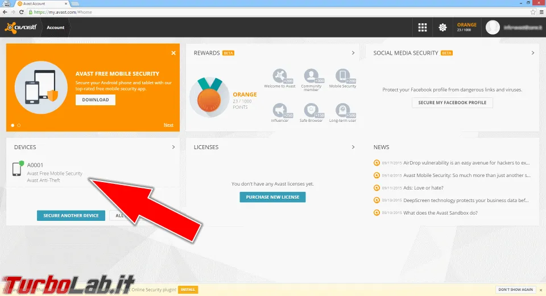Click the SOCIAL MEDIA SECURITY title
Viewport: 546px width, 296px height.
[406, 53]
